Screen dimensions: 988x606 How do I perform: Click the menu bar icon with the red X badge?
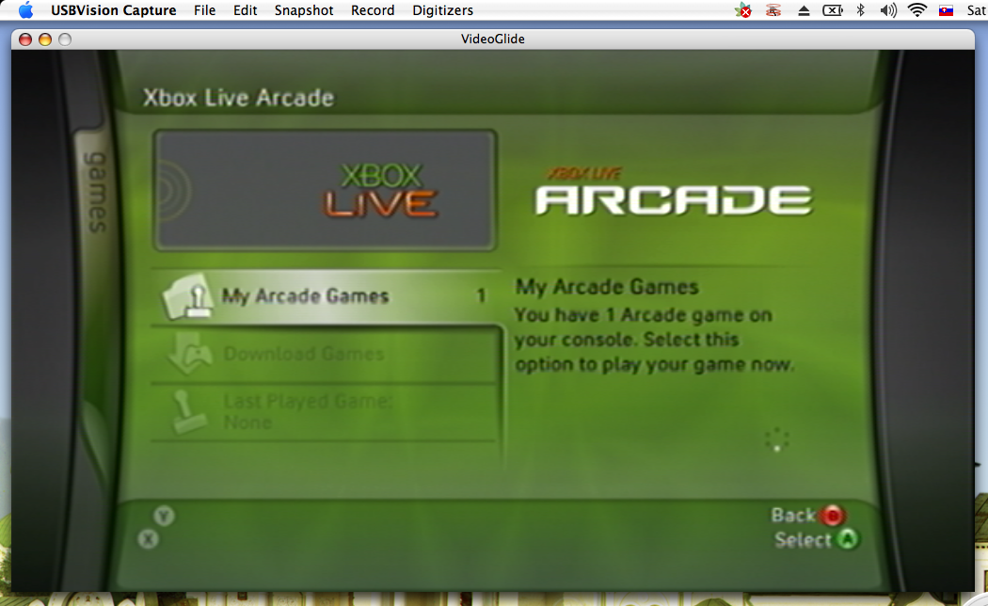coord(743,10)
